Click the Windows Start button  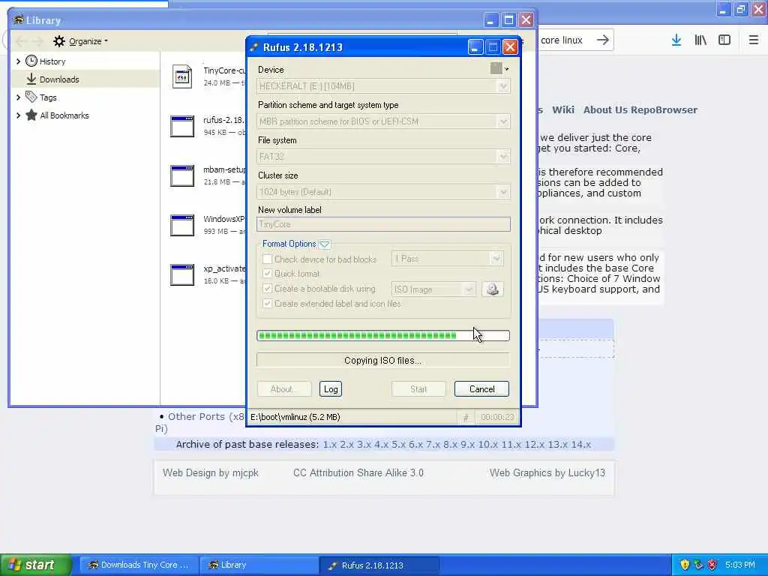click(36, 565)
